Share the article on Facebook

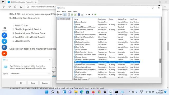[x=4, y=35]
